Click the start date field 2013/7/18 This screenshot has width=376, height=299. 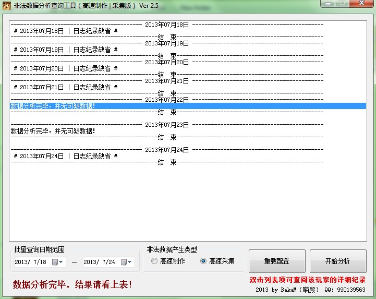tap(31, 262)
